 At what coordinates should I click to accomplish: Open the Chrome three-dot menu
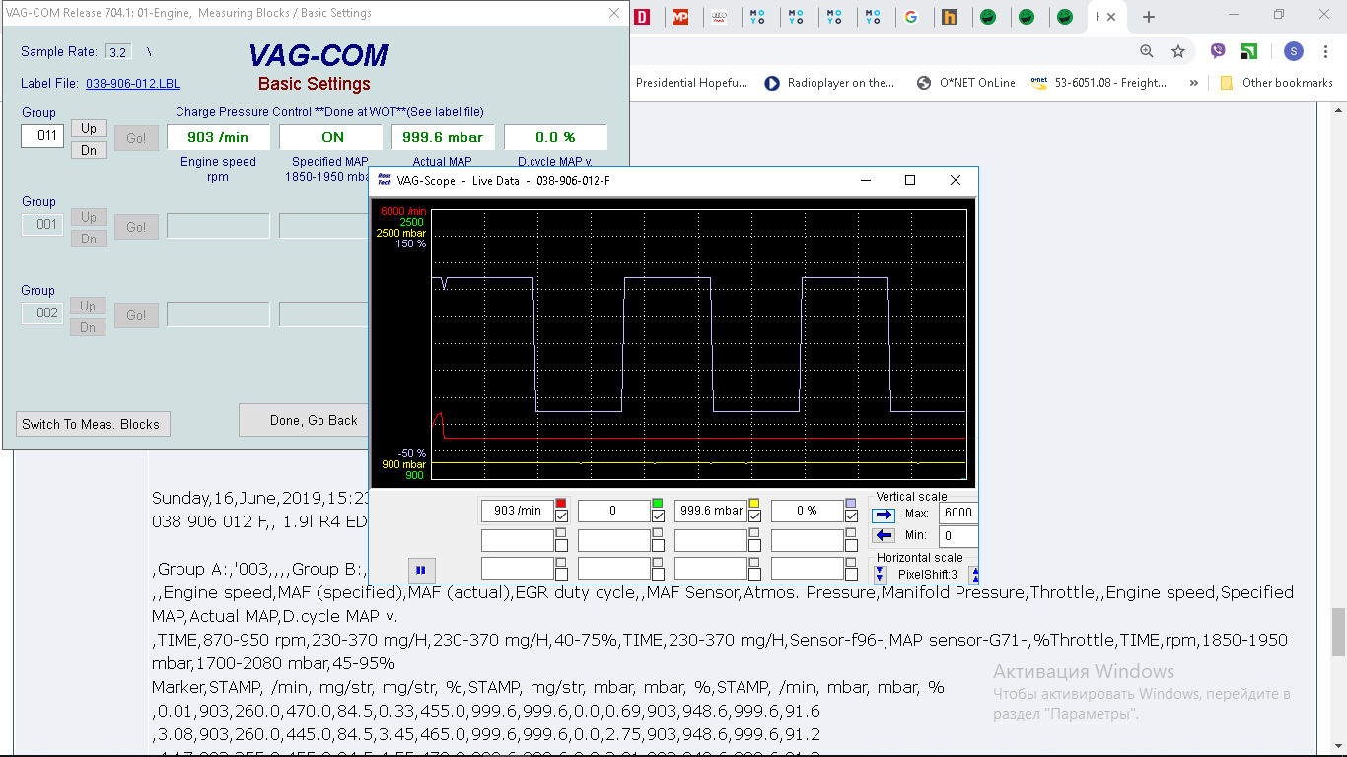1327,51
